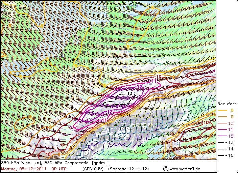Click the black Beaufort 13 legend entry
This screenshot has height=173, width=238.
(226, 142)
